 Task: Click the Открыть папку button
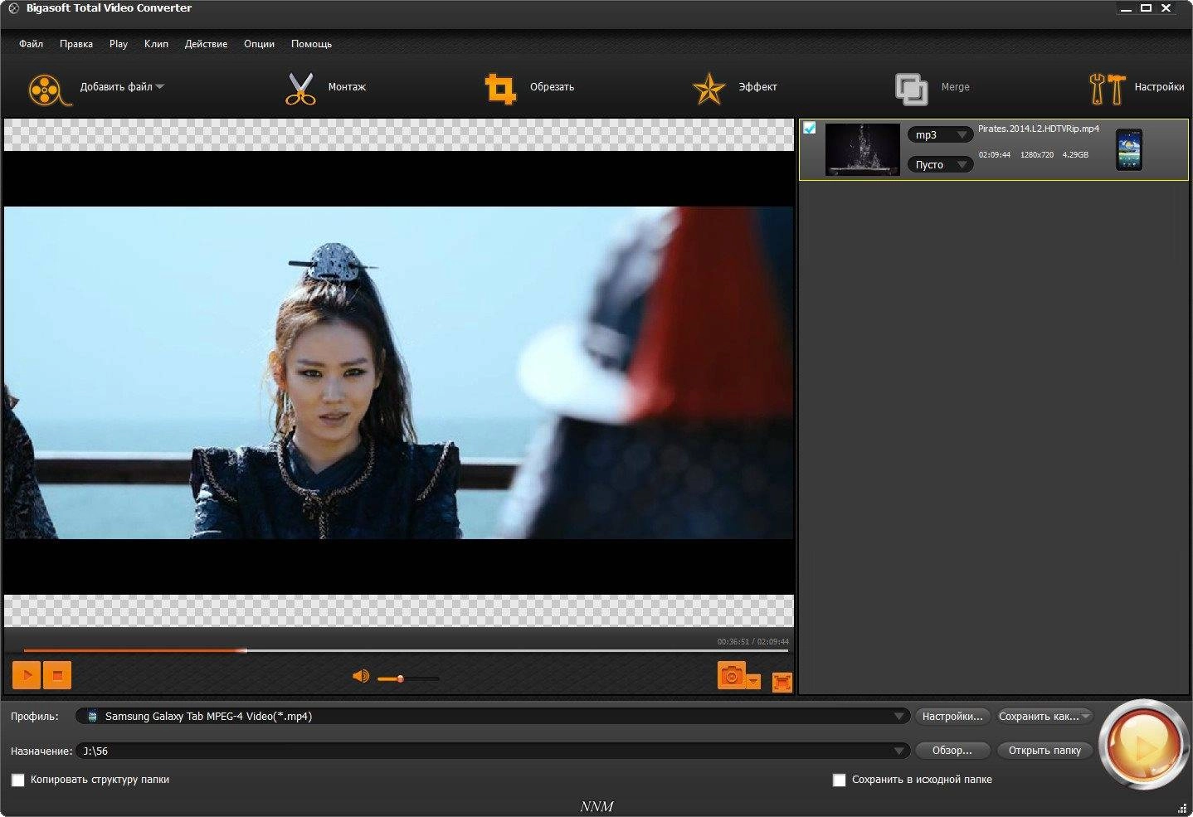(x=1044, y=751)
